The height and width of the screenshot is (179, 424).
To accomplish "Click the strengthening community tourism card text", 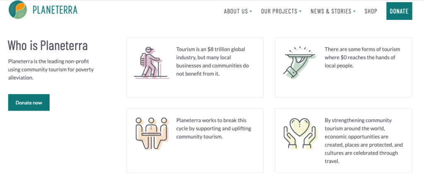I will pyautogui.click(x=364, y=140).
